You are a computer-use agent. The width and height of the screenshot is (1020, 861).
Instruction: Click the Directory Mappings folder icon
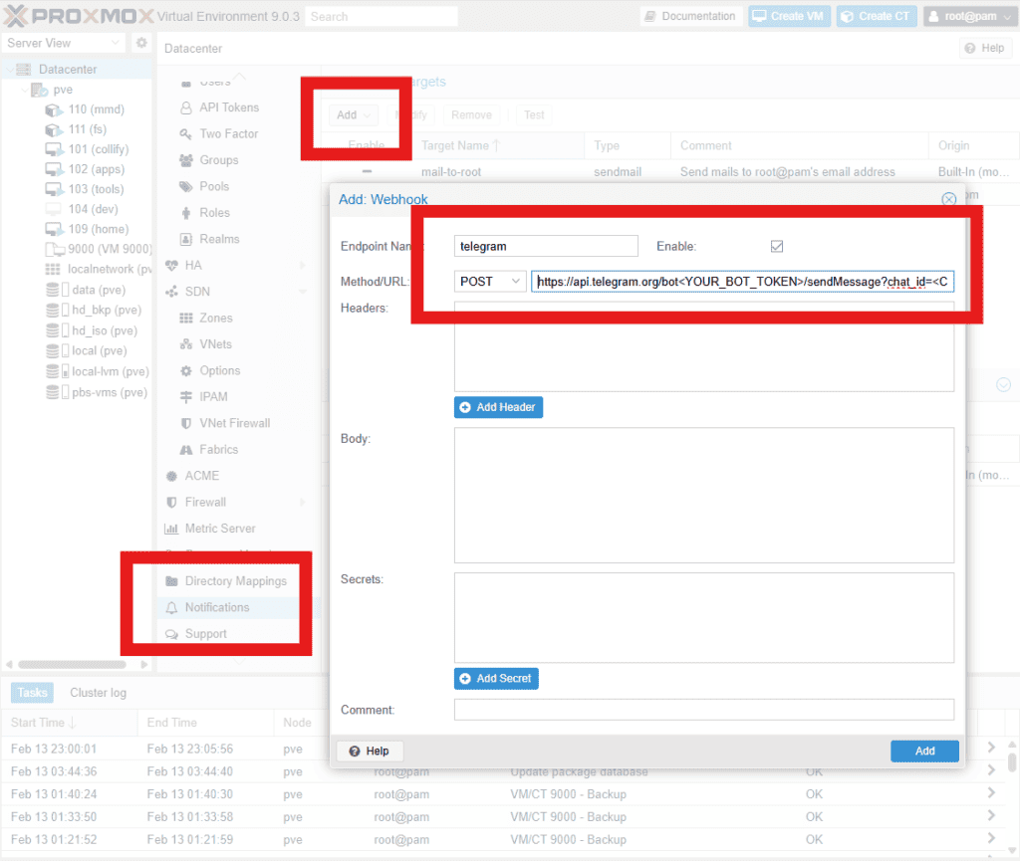pos(172,581)
